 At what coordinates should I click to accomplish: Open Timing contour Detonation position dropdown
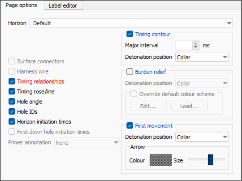(202, 57)
